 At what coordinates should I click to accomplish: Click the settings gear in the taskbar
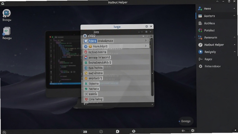(x=193, y=130)
